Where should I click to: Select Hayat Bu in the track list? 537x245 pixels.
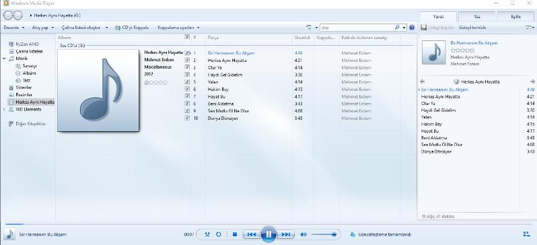pos(217,96)
